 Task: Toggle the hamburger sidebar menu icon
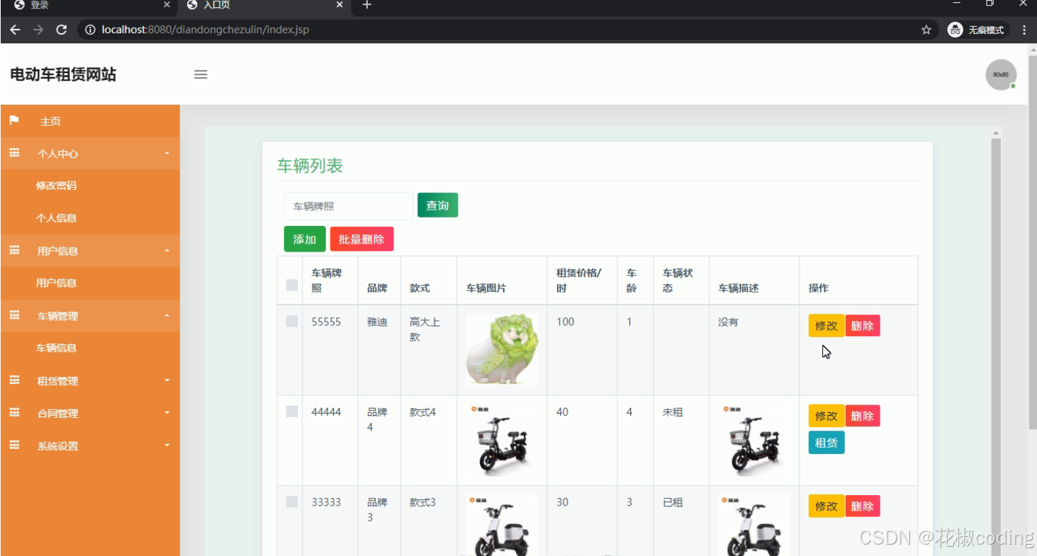pyautogui.click(x=201, y=74)
